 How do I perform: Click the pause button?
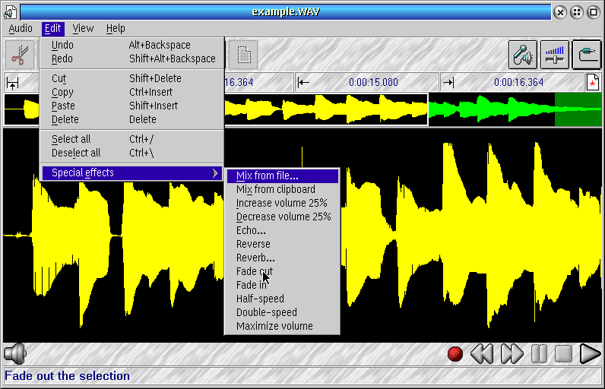pos(539,354)
